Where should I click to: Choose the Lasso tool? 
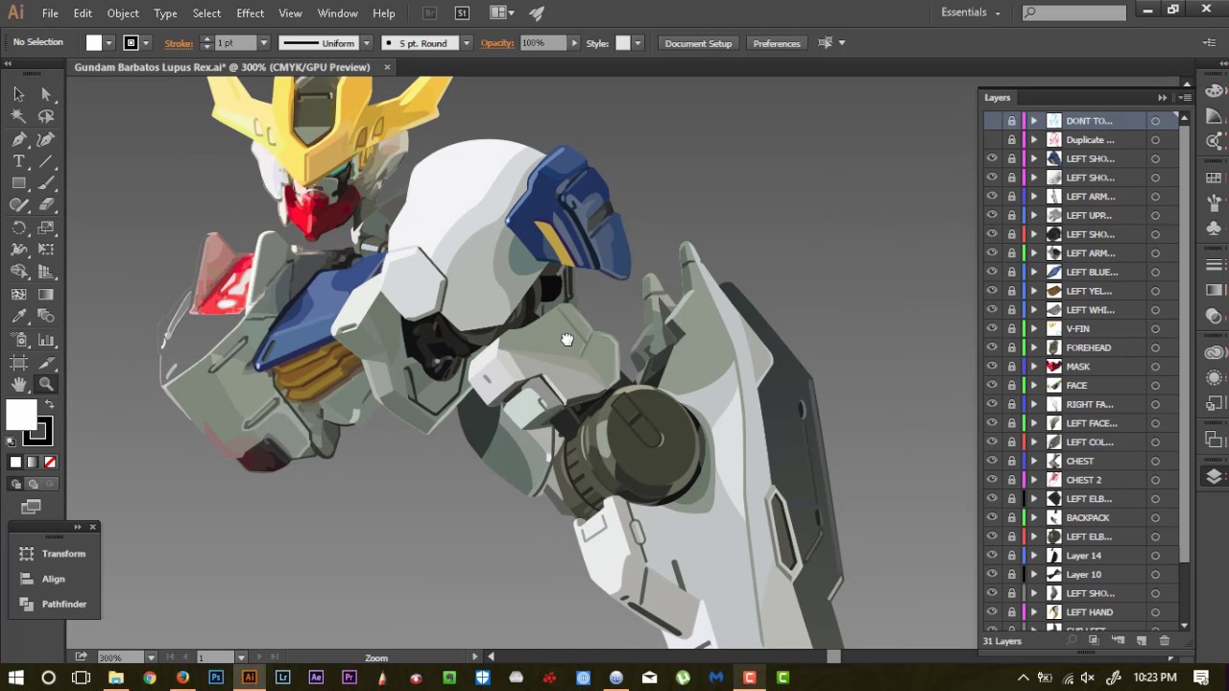pos(46,116)
